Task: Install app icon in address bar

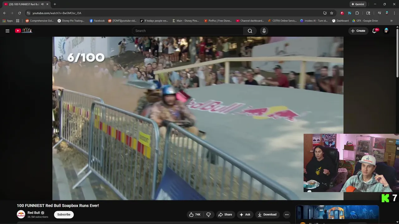Action: tap(325, 13)
